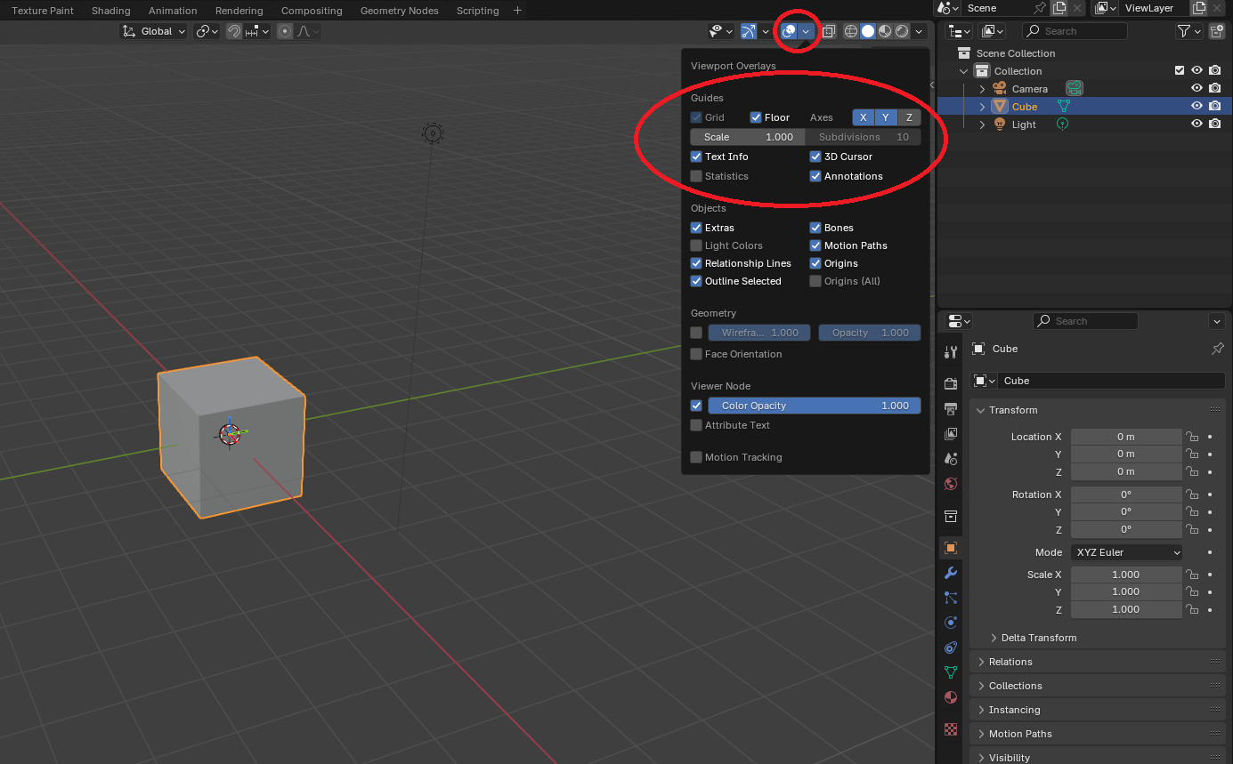The image size is (1233, 764).
Task: Toggle the Z axis button in Guides
Action: (909, 117)
